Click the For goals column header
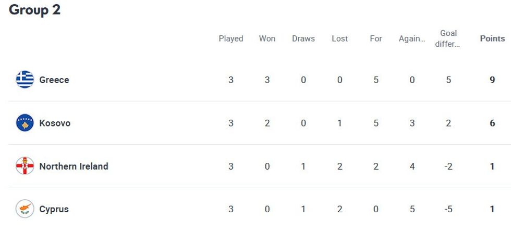The image size is (511, 231). (x=376, y=38)
